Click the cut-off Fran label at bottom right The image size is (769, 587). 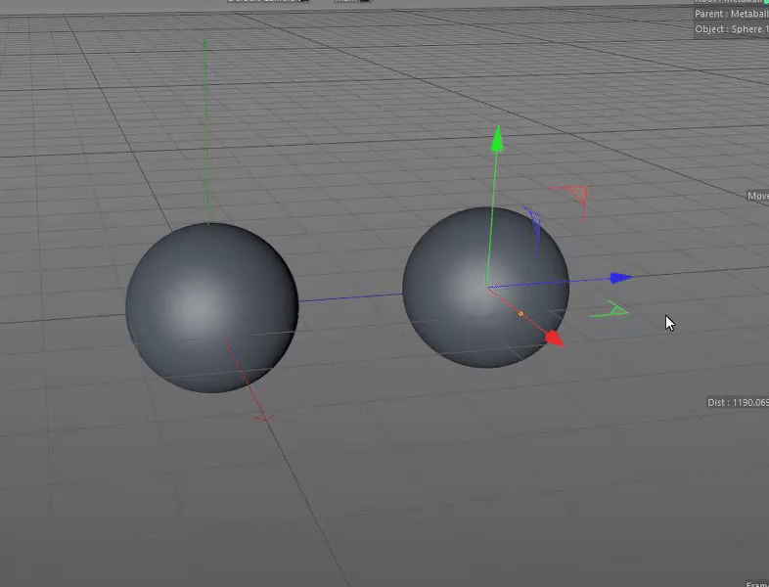(756, 583)
